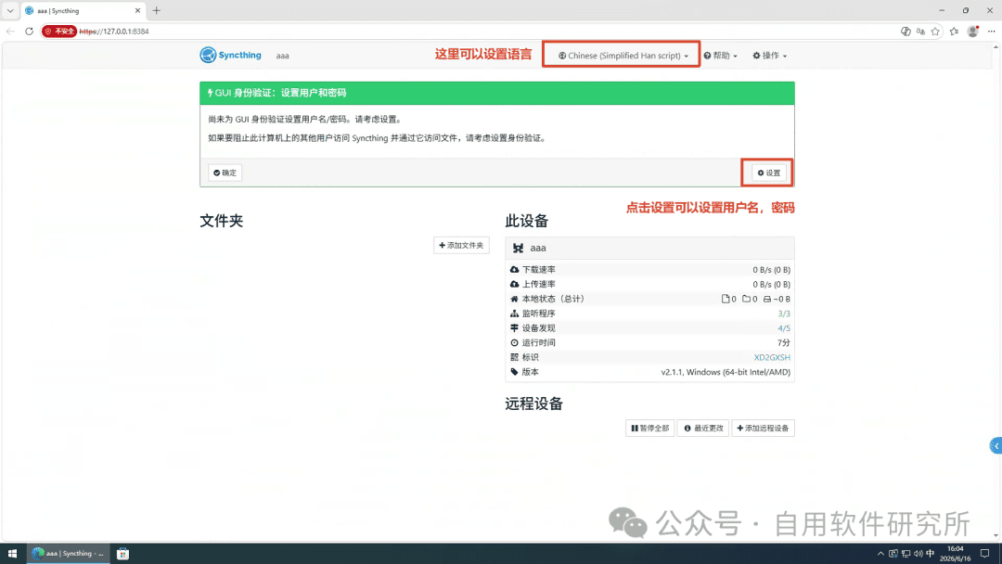
Task: Open the 4/5 discovery link
Action: click(784, 328)
